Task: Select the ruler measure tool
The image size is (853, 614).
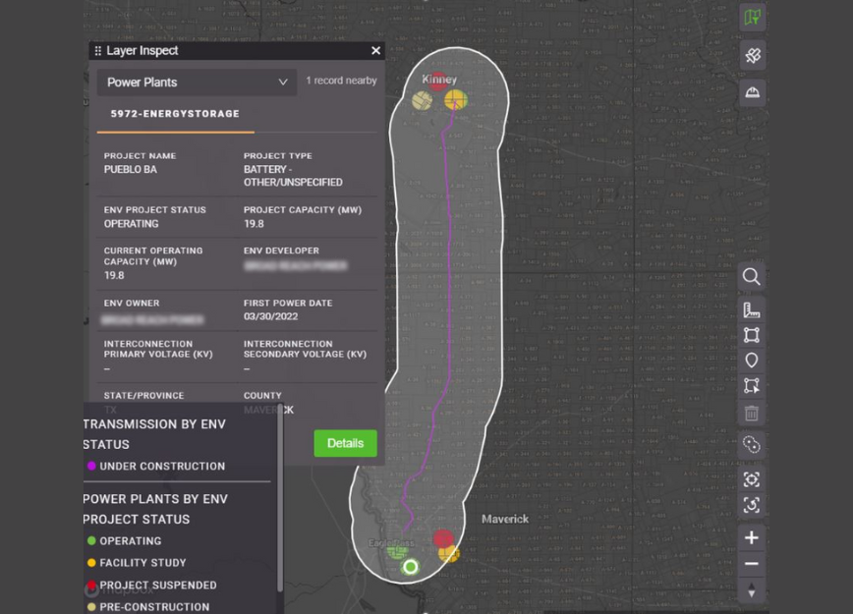Action: [752, 310]
